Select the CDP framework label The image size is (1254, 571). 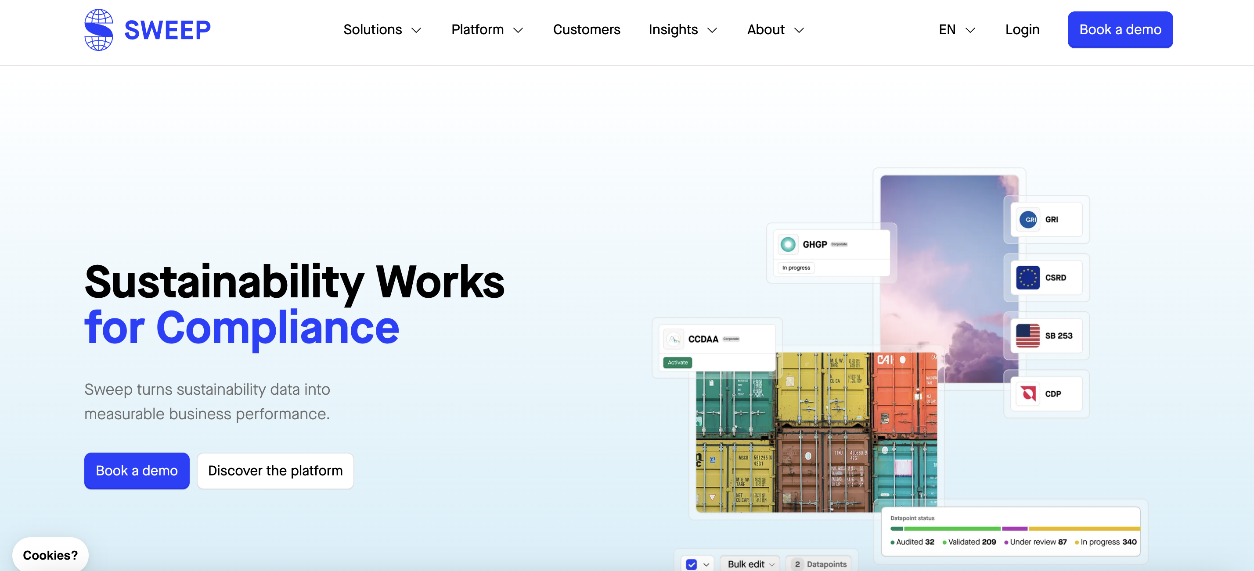[x=1053, y=393]
